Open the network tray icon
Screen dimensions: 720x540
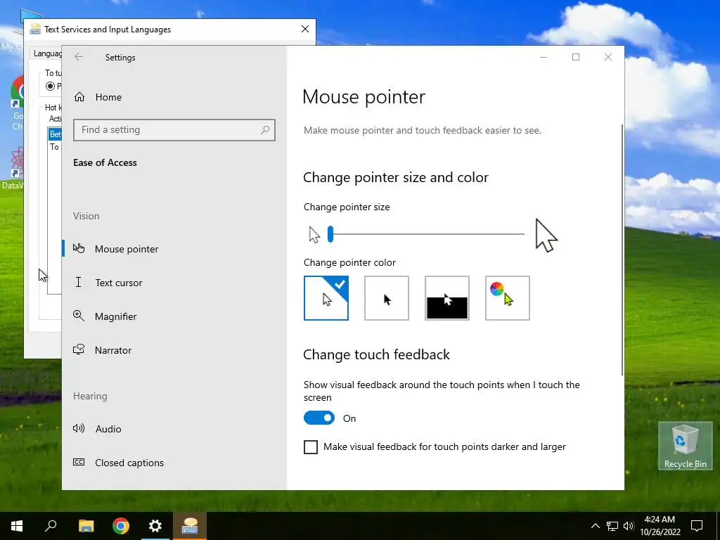[612, 526]
